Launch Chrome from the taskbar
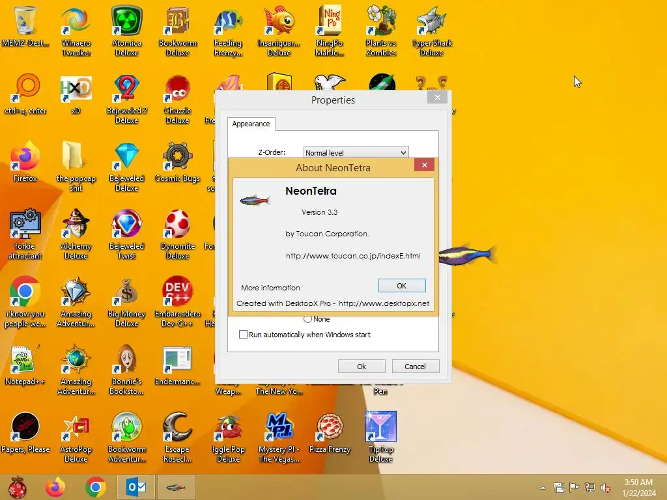 [96, 487]
